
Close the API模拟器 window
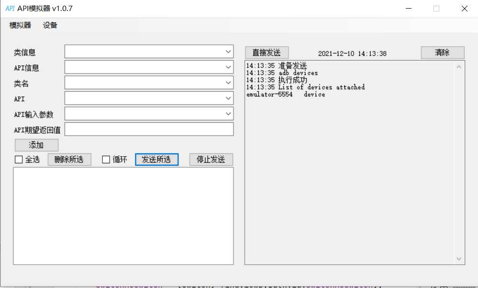pos(464,9)
